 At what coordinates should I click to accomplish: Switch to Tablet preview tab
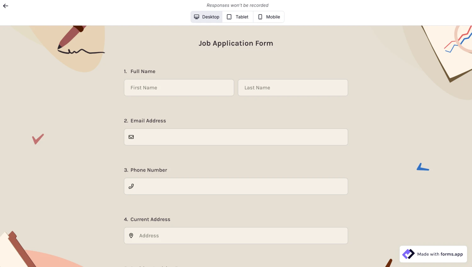pyautogui.click(x=238, y=17)
